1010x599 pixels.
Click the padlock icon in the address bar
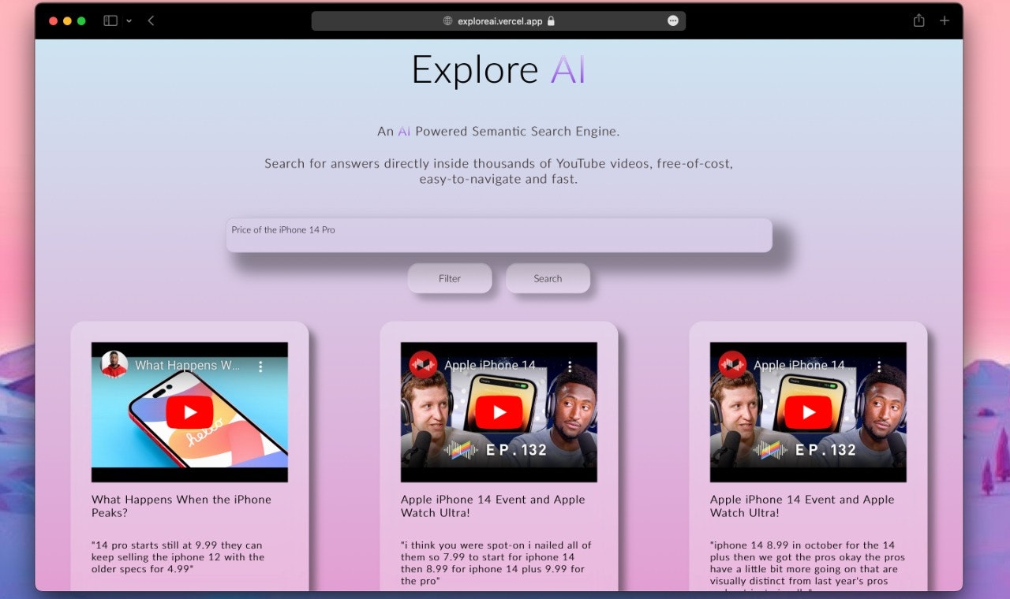pos(551,21)
